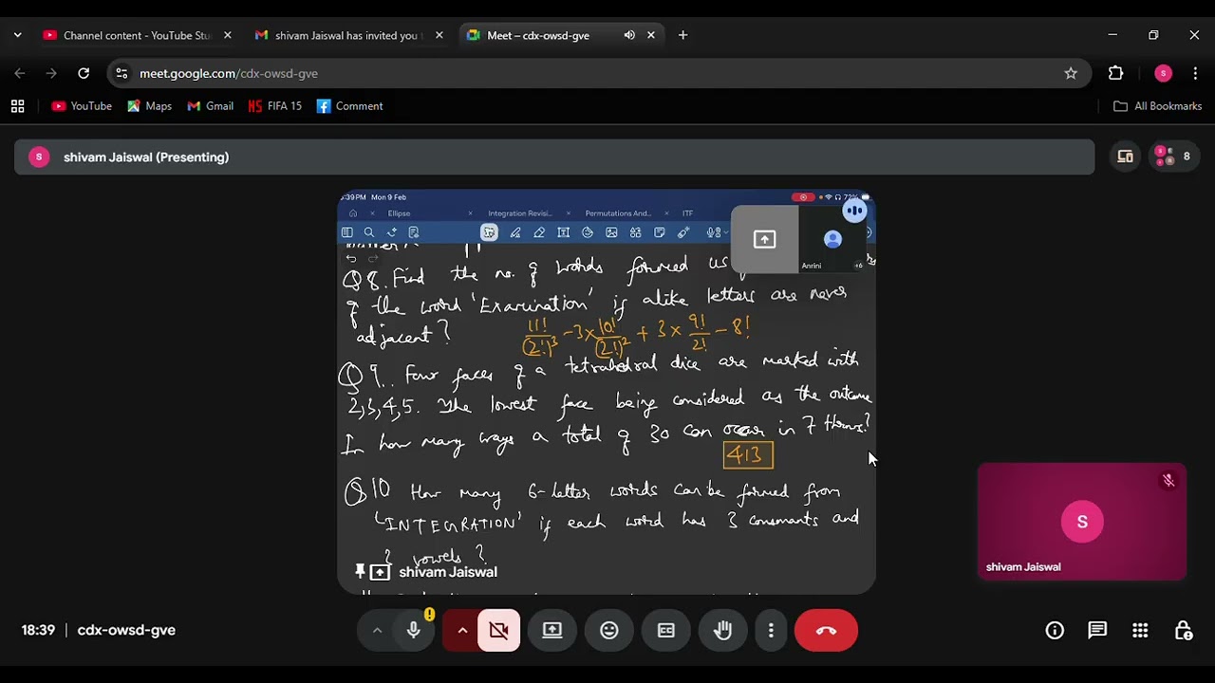Click the pin icon on the presentation
This screenshot has height=683, width=1215.
pyautogui.click(x=361, y=572)
